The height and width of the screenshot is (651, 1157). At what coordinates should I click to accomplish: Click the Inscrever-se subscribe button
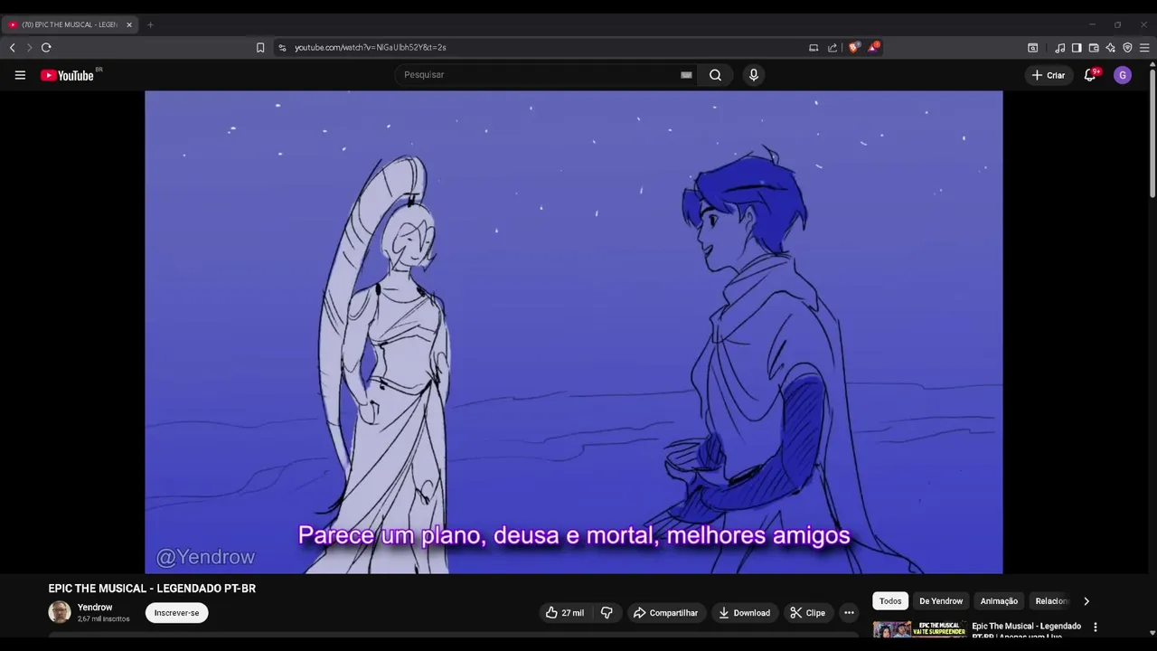coord(176,613)
